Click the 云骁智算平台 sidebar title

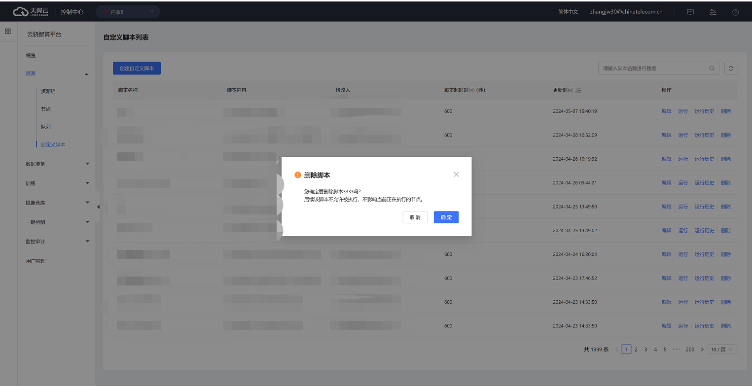(x=44, y=35)
